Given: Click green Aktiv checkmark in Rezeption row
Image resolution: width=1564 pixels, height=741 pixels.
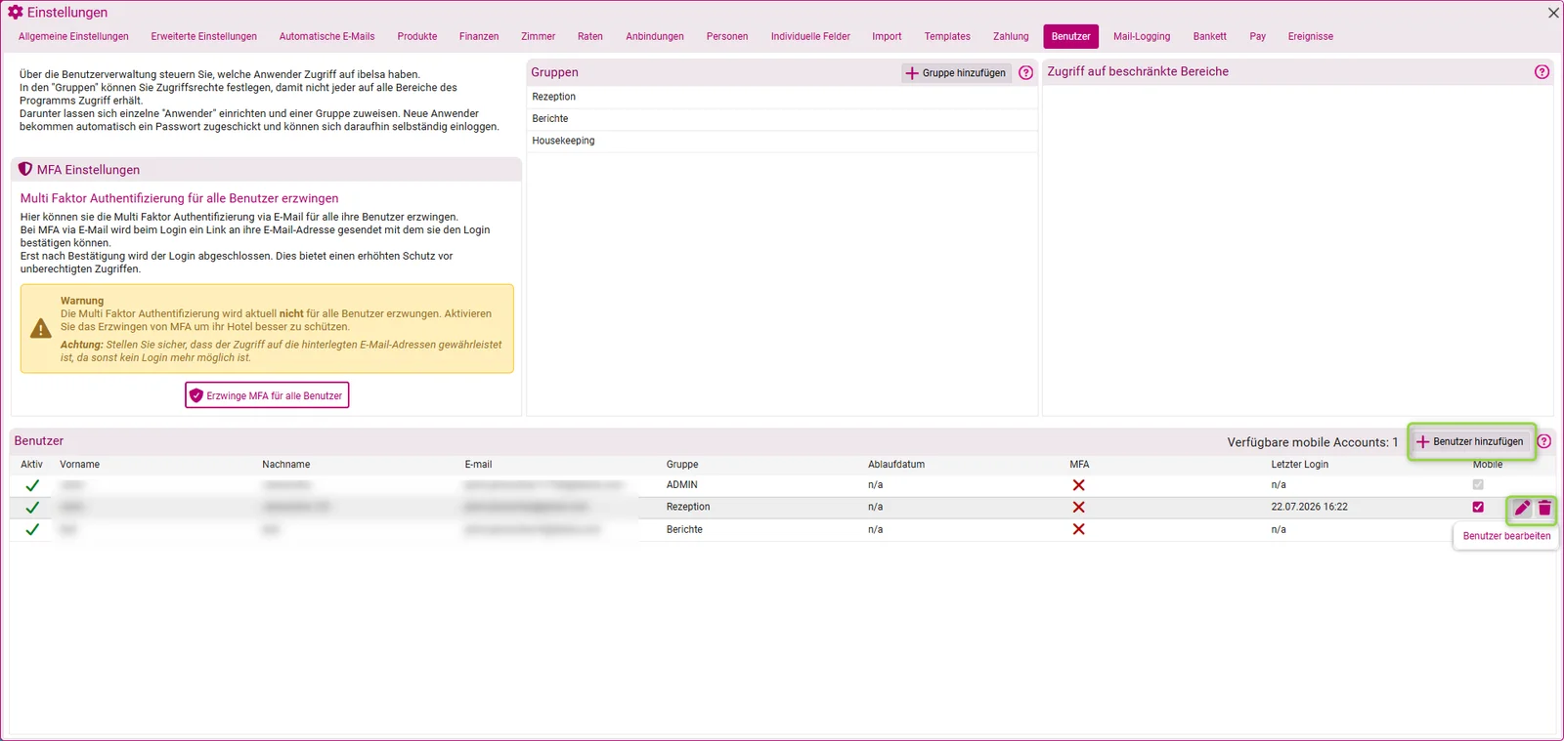Looking at the screenshot, I should 32,508.
